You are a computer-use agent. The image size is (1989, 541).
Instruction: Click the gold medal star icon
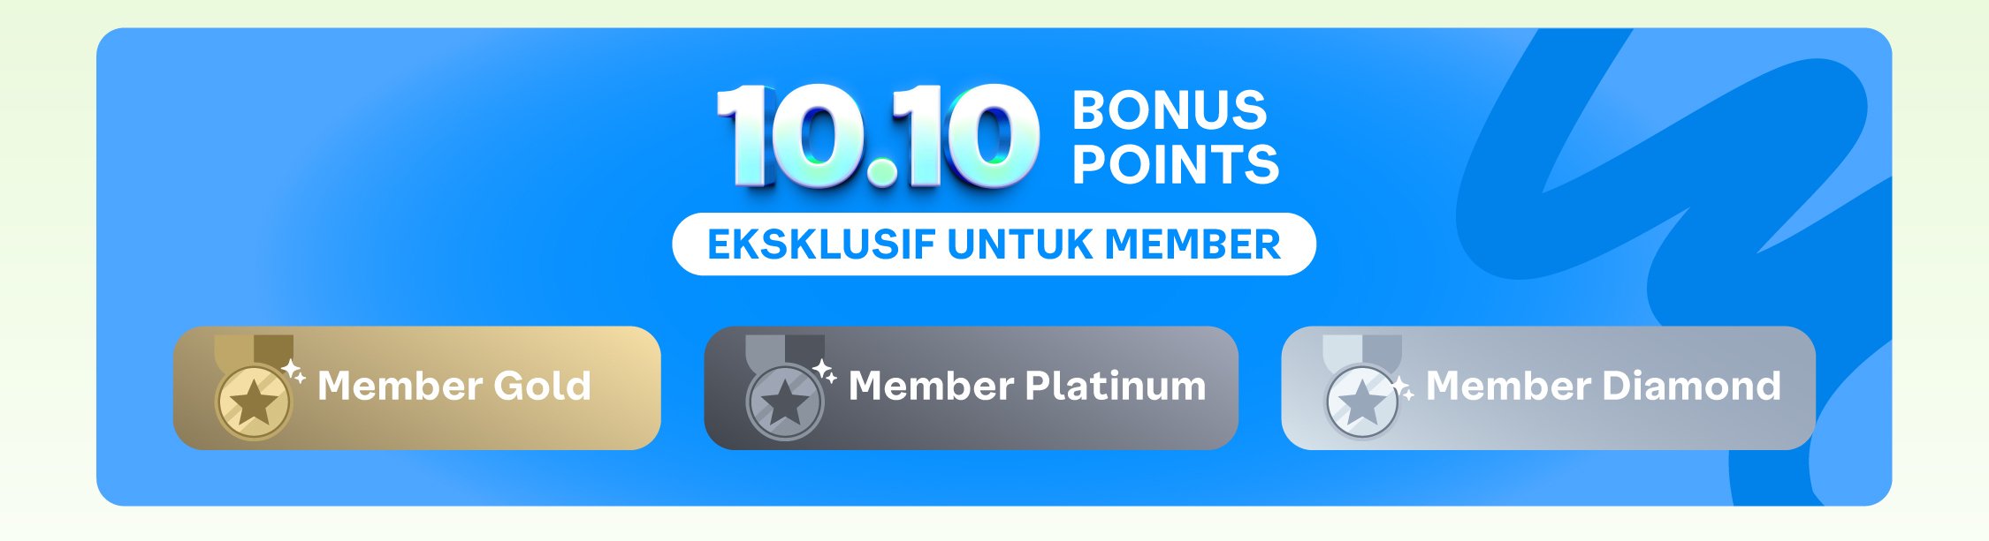click(255, 402)
